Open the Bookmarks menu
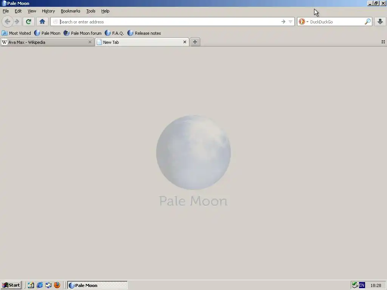Viewport: 387px width, 290px height. (x=71, y=11)
